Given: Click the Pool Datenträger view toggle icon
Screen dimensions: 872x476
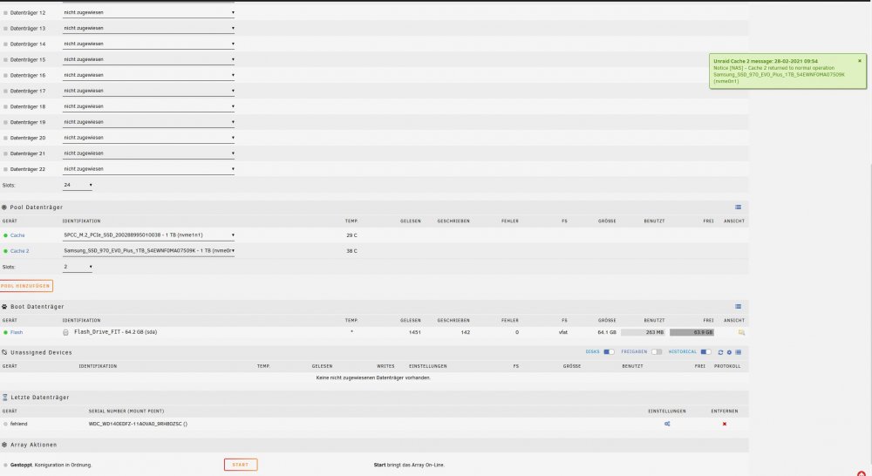Looking at the screenshot, I should click(x=738, y=207).
